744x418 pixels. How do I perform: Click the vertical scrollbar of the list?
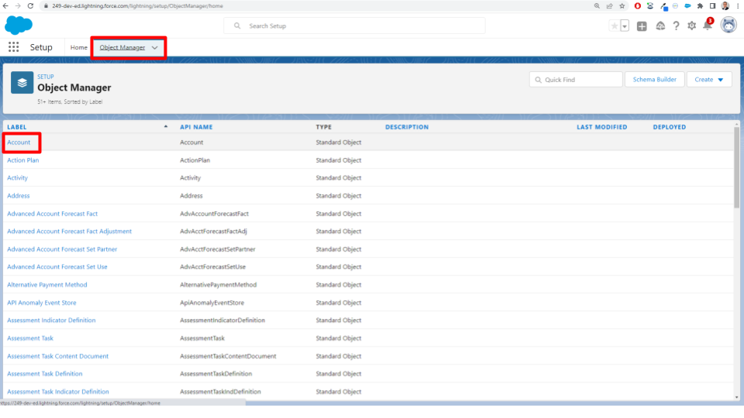pos(736,168)
